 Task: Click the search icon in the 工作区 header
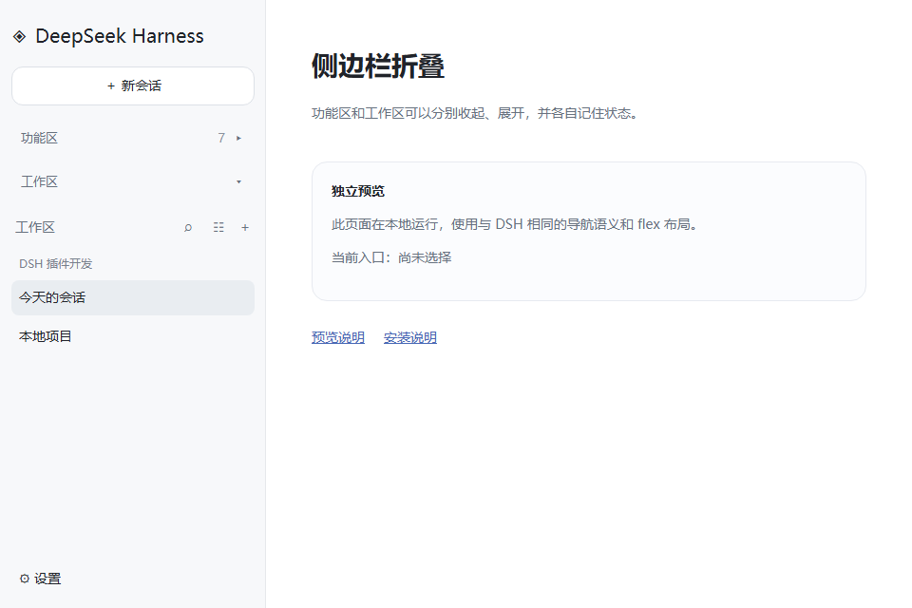pyautogui.click(x=188, y=227)
